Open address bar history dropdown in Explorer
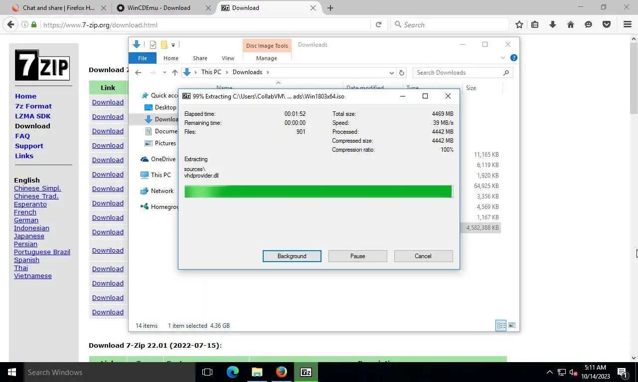The width and height of the screenshot is (638, 382). (x=391, y=73)
